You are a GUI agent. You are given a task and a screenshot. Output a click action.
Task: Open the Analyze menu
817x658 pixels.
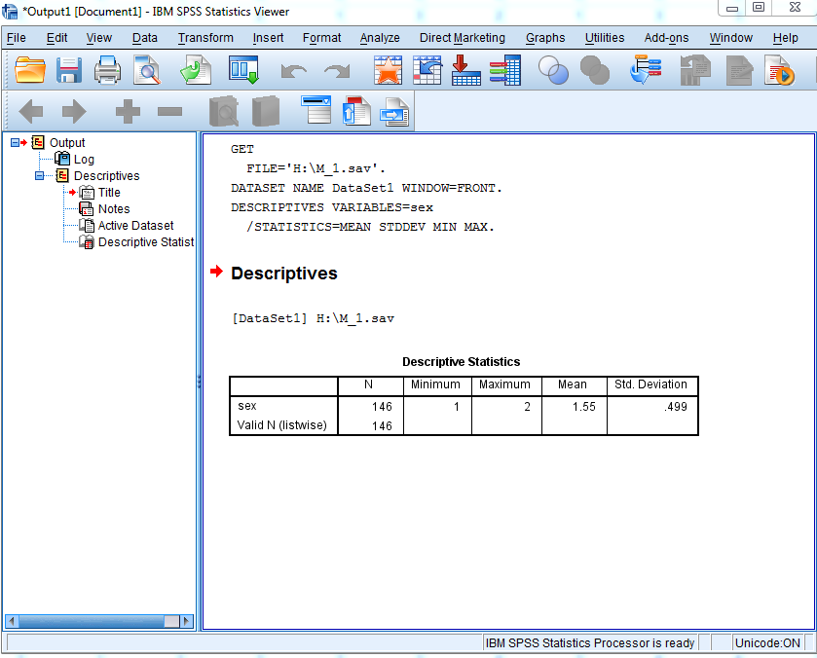[380, 38]
